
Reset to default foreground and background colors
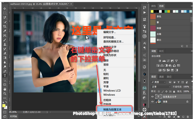pos(3,102)
